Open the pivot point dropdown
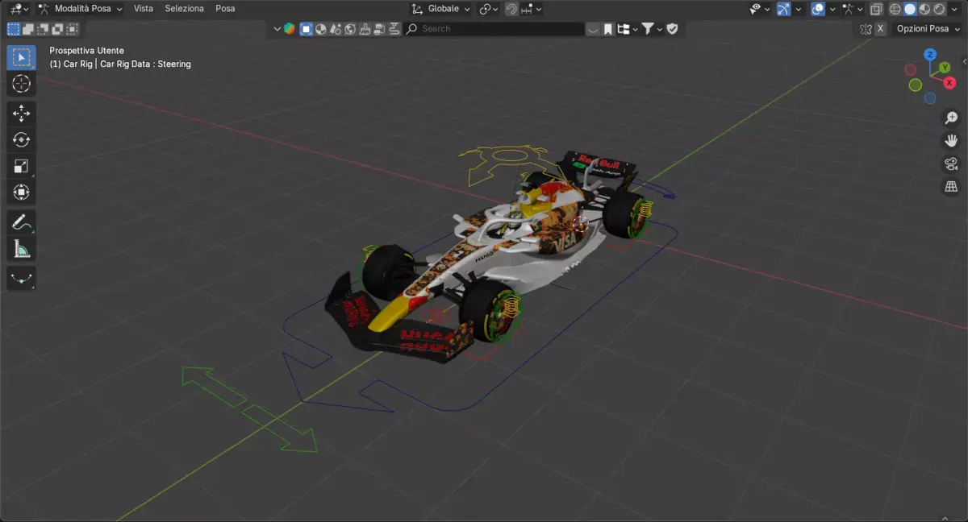 pyautogui.click(x=488, y=9)
